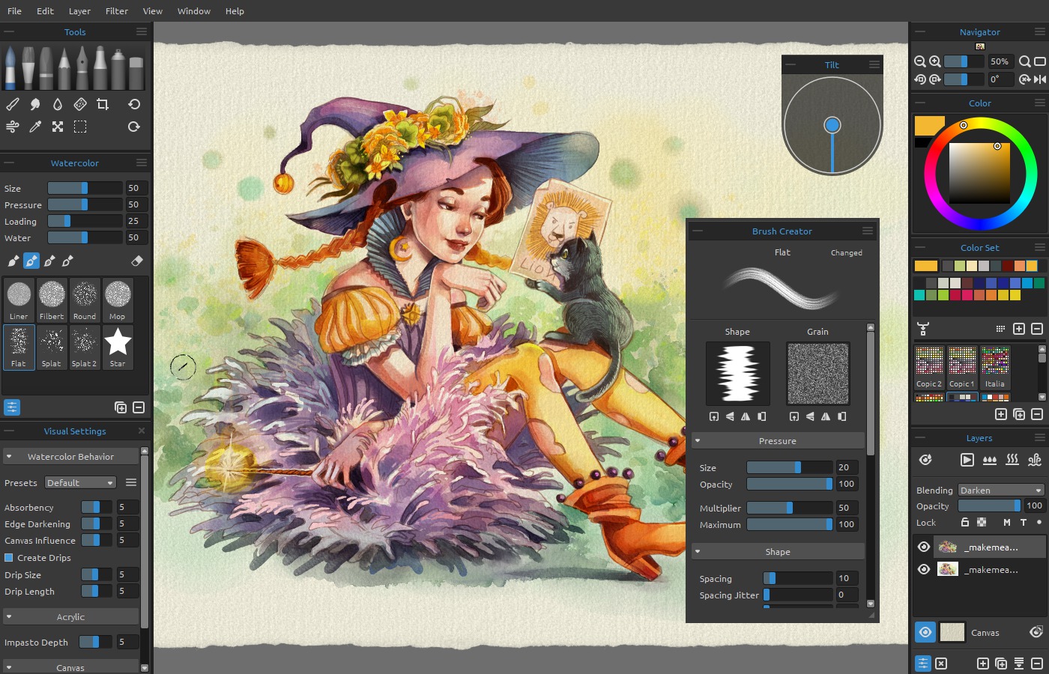Select the Blow tool
Viewport: 1049px width, 674px height.
click(x=12, y=127)
